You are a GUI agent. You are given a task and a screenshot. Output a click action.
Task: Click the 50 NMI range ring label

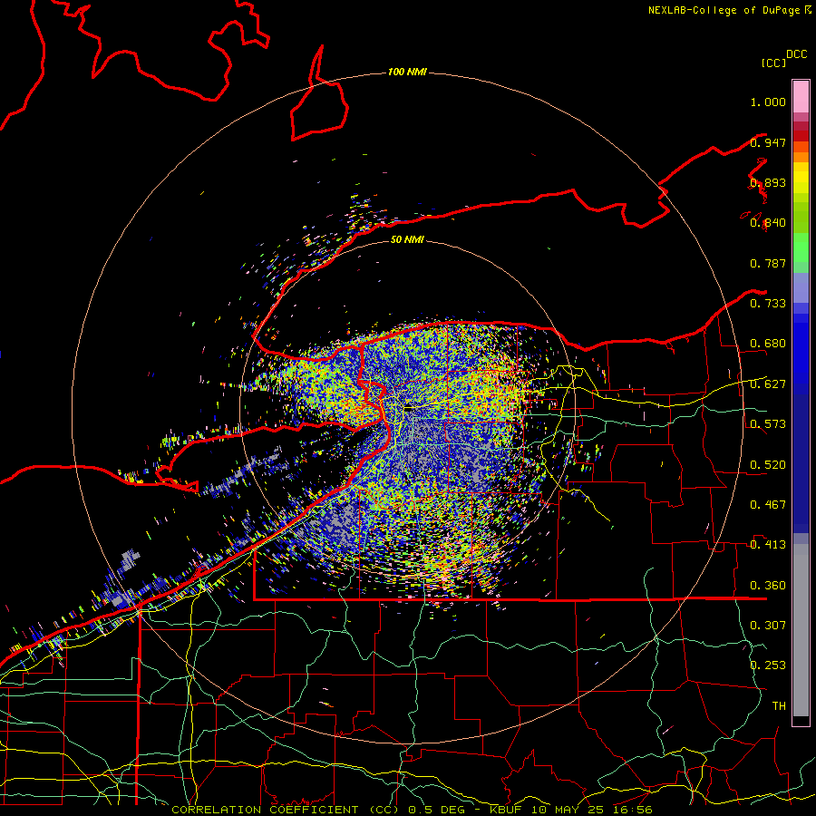click(x=407, y=239)
